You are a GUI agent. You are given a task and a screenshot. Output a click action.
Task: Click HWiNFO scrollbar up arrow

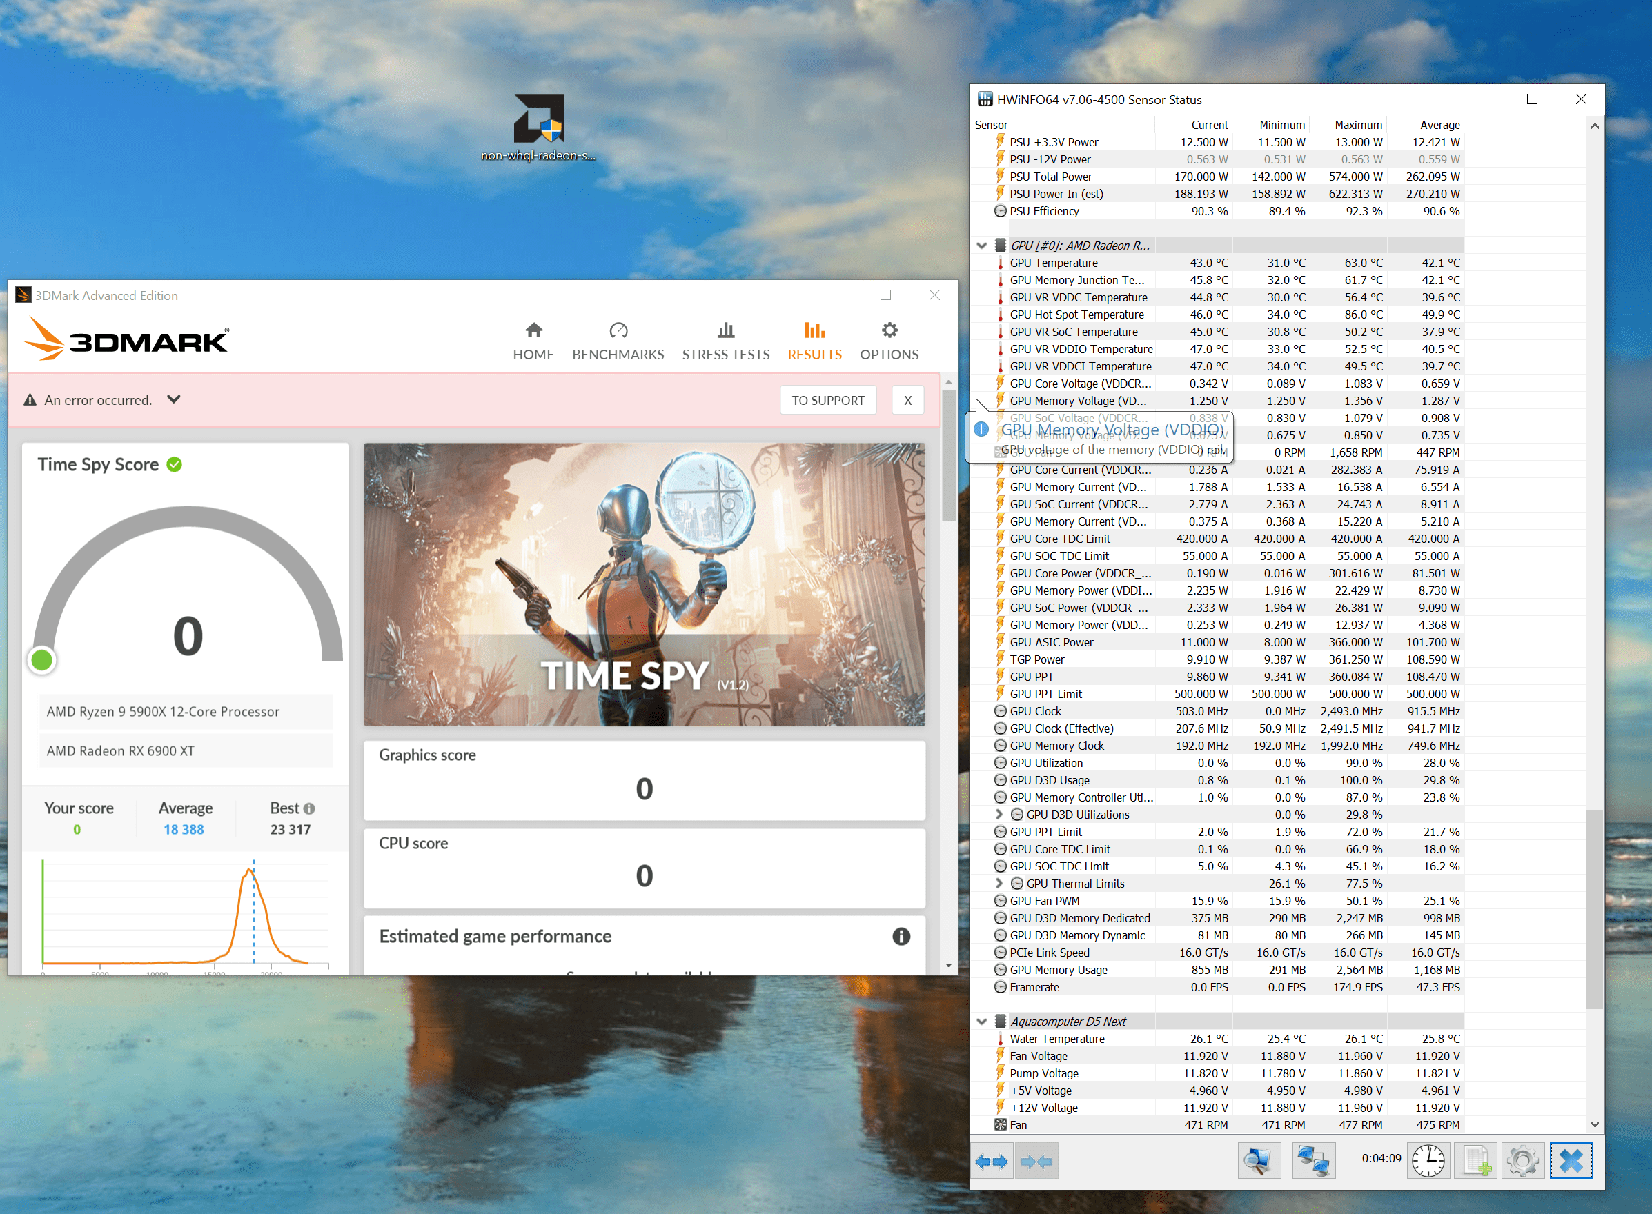coord(1595,126)
